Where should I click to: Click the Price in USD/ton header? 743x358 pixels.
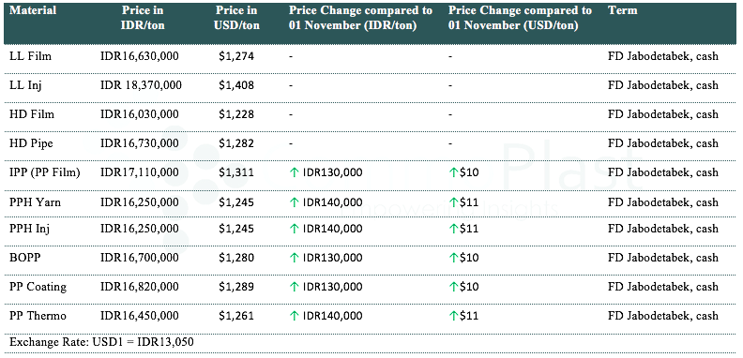(x=236, y=18)
